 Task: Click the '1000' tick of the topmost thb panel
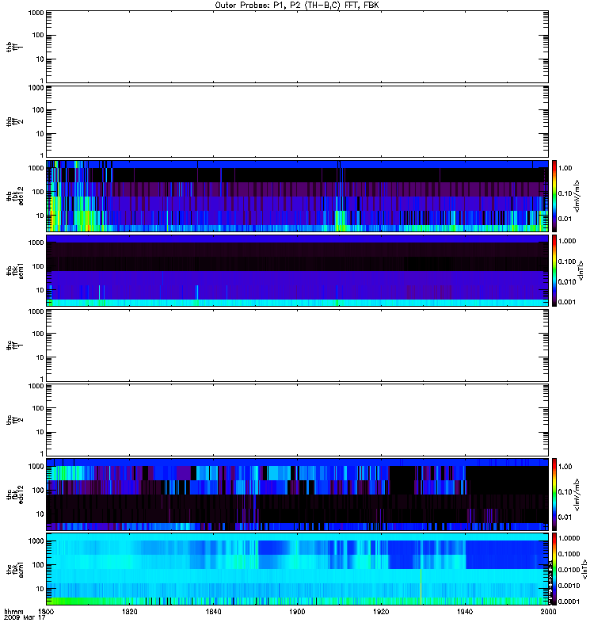click(36, 13)
